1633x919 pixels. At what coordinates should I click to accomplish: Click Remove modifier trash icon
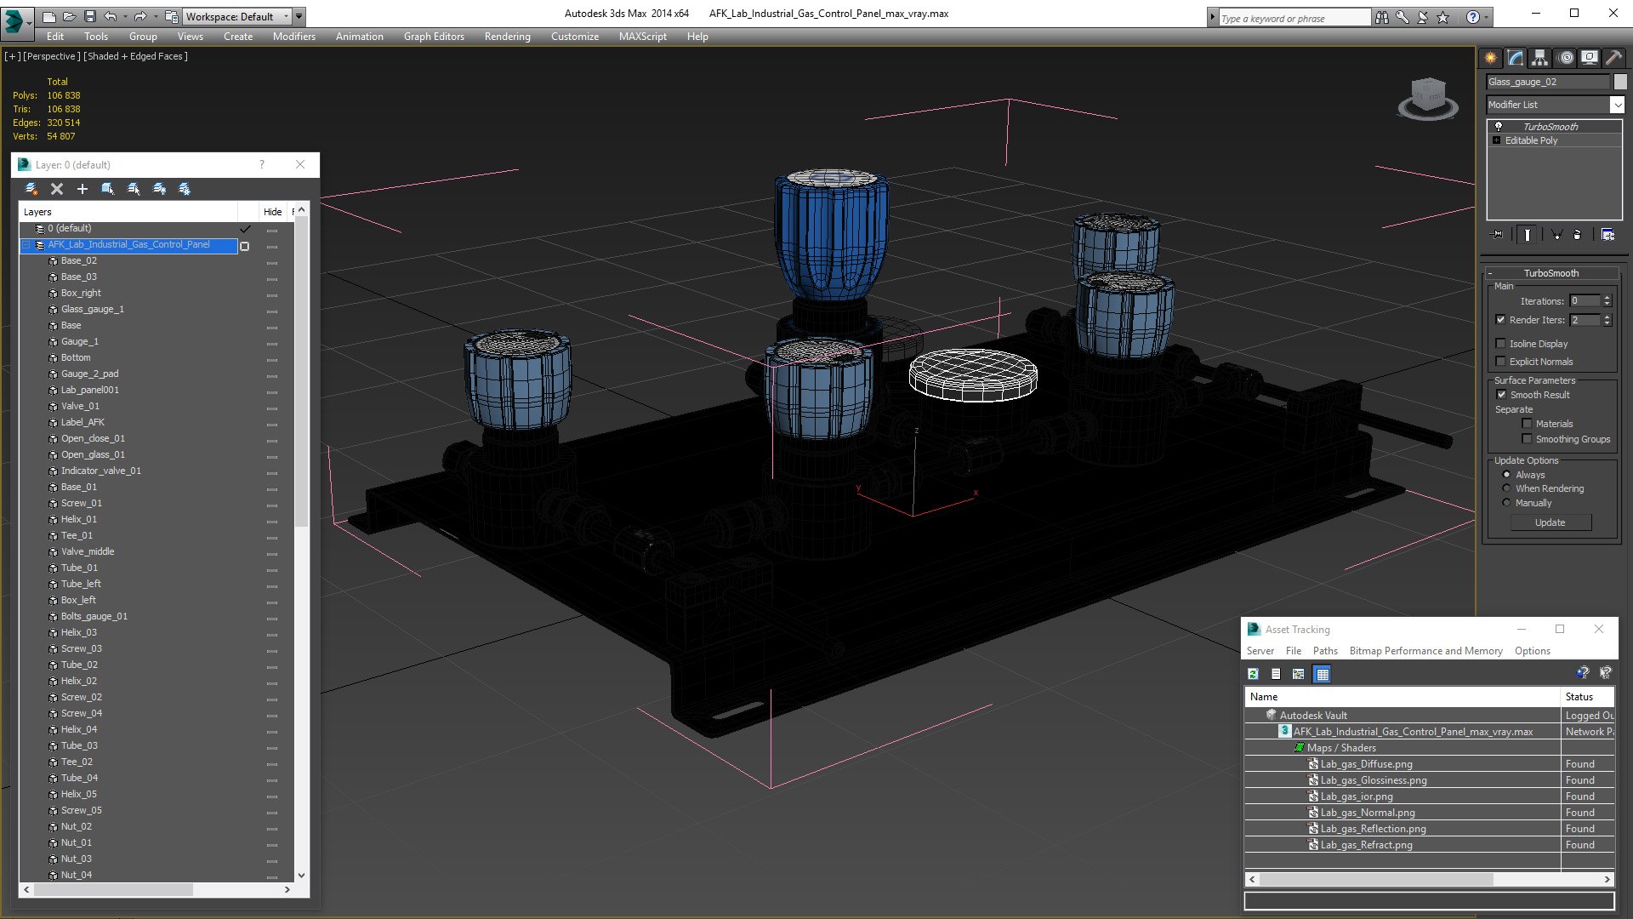click(x=1578, y=235)
